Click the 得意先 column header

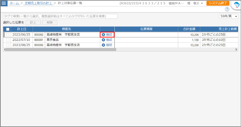tap(67, 29)
